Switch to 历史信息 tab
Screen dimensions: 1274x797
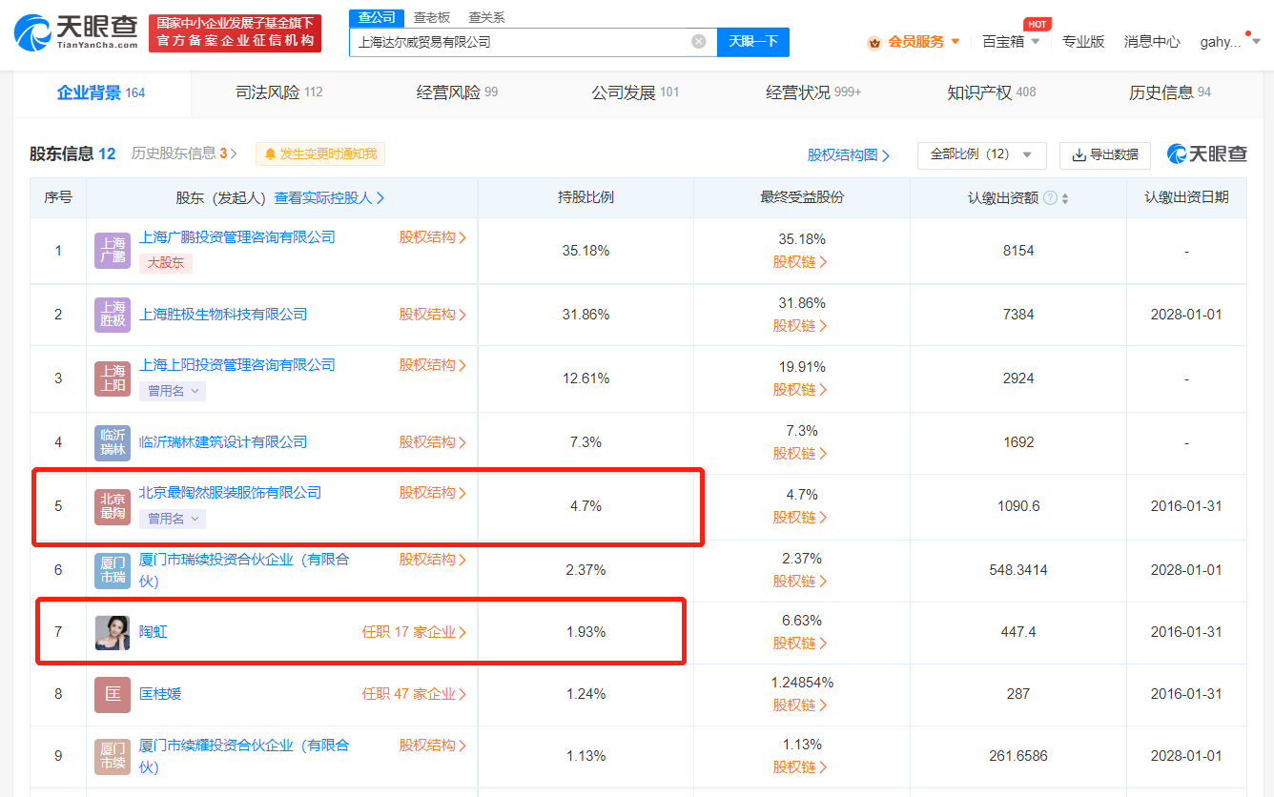(1170, 92)
